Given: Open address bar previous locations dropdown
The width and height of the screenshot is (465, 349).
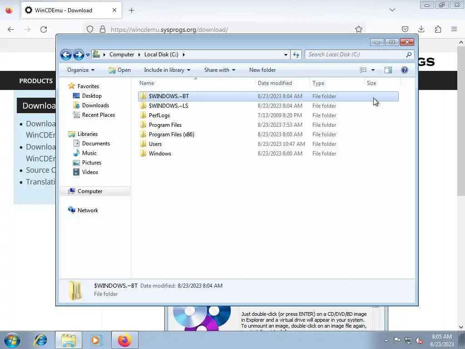Looking at the screenshot, I should click(286, 55).
